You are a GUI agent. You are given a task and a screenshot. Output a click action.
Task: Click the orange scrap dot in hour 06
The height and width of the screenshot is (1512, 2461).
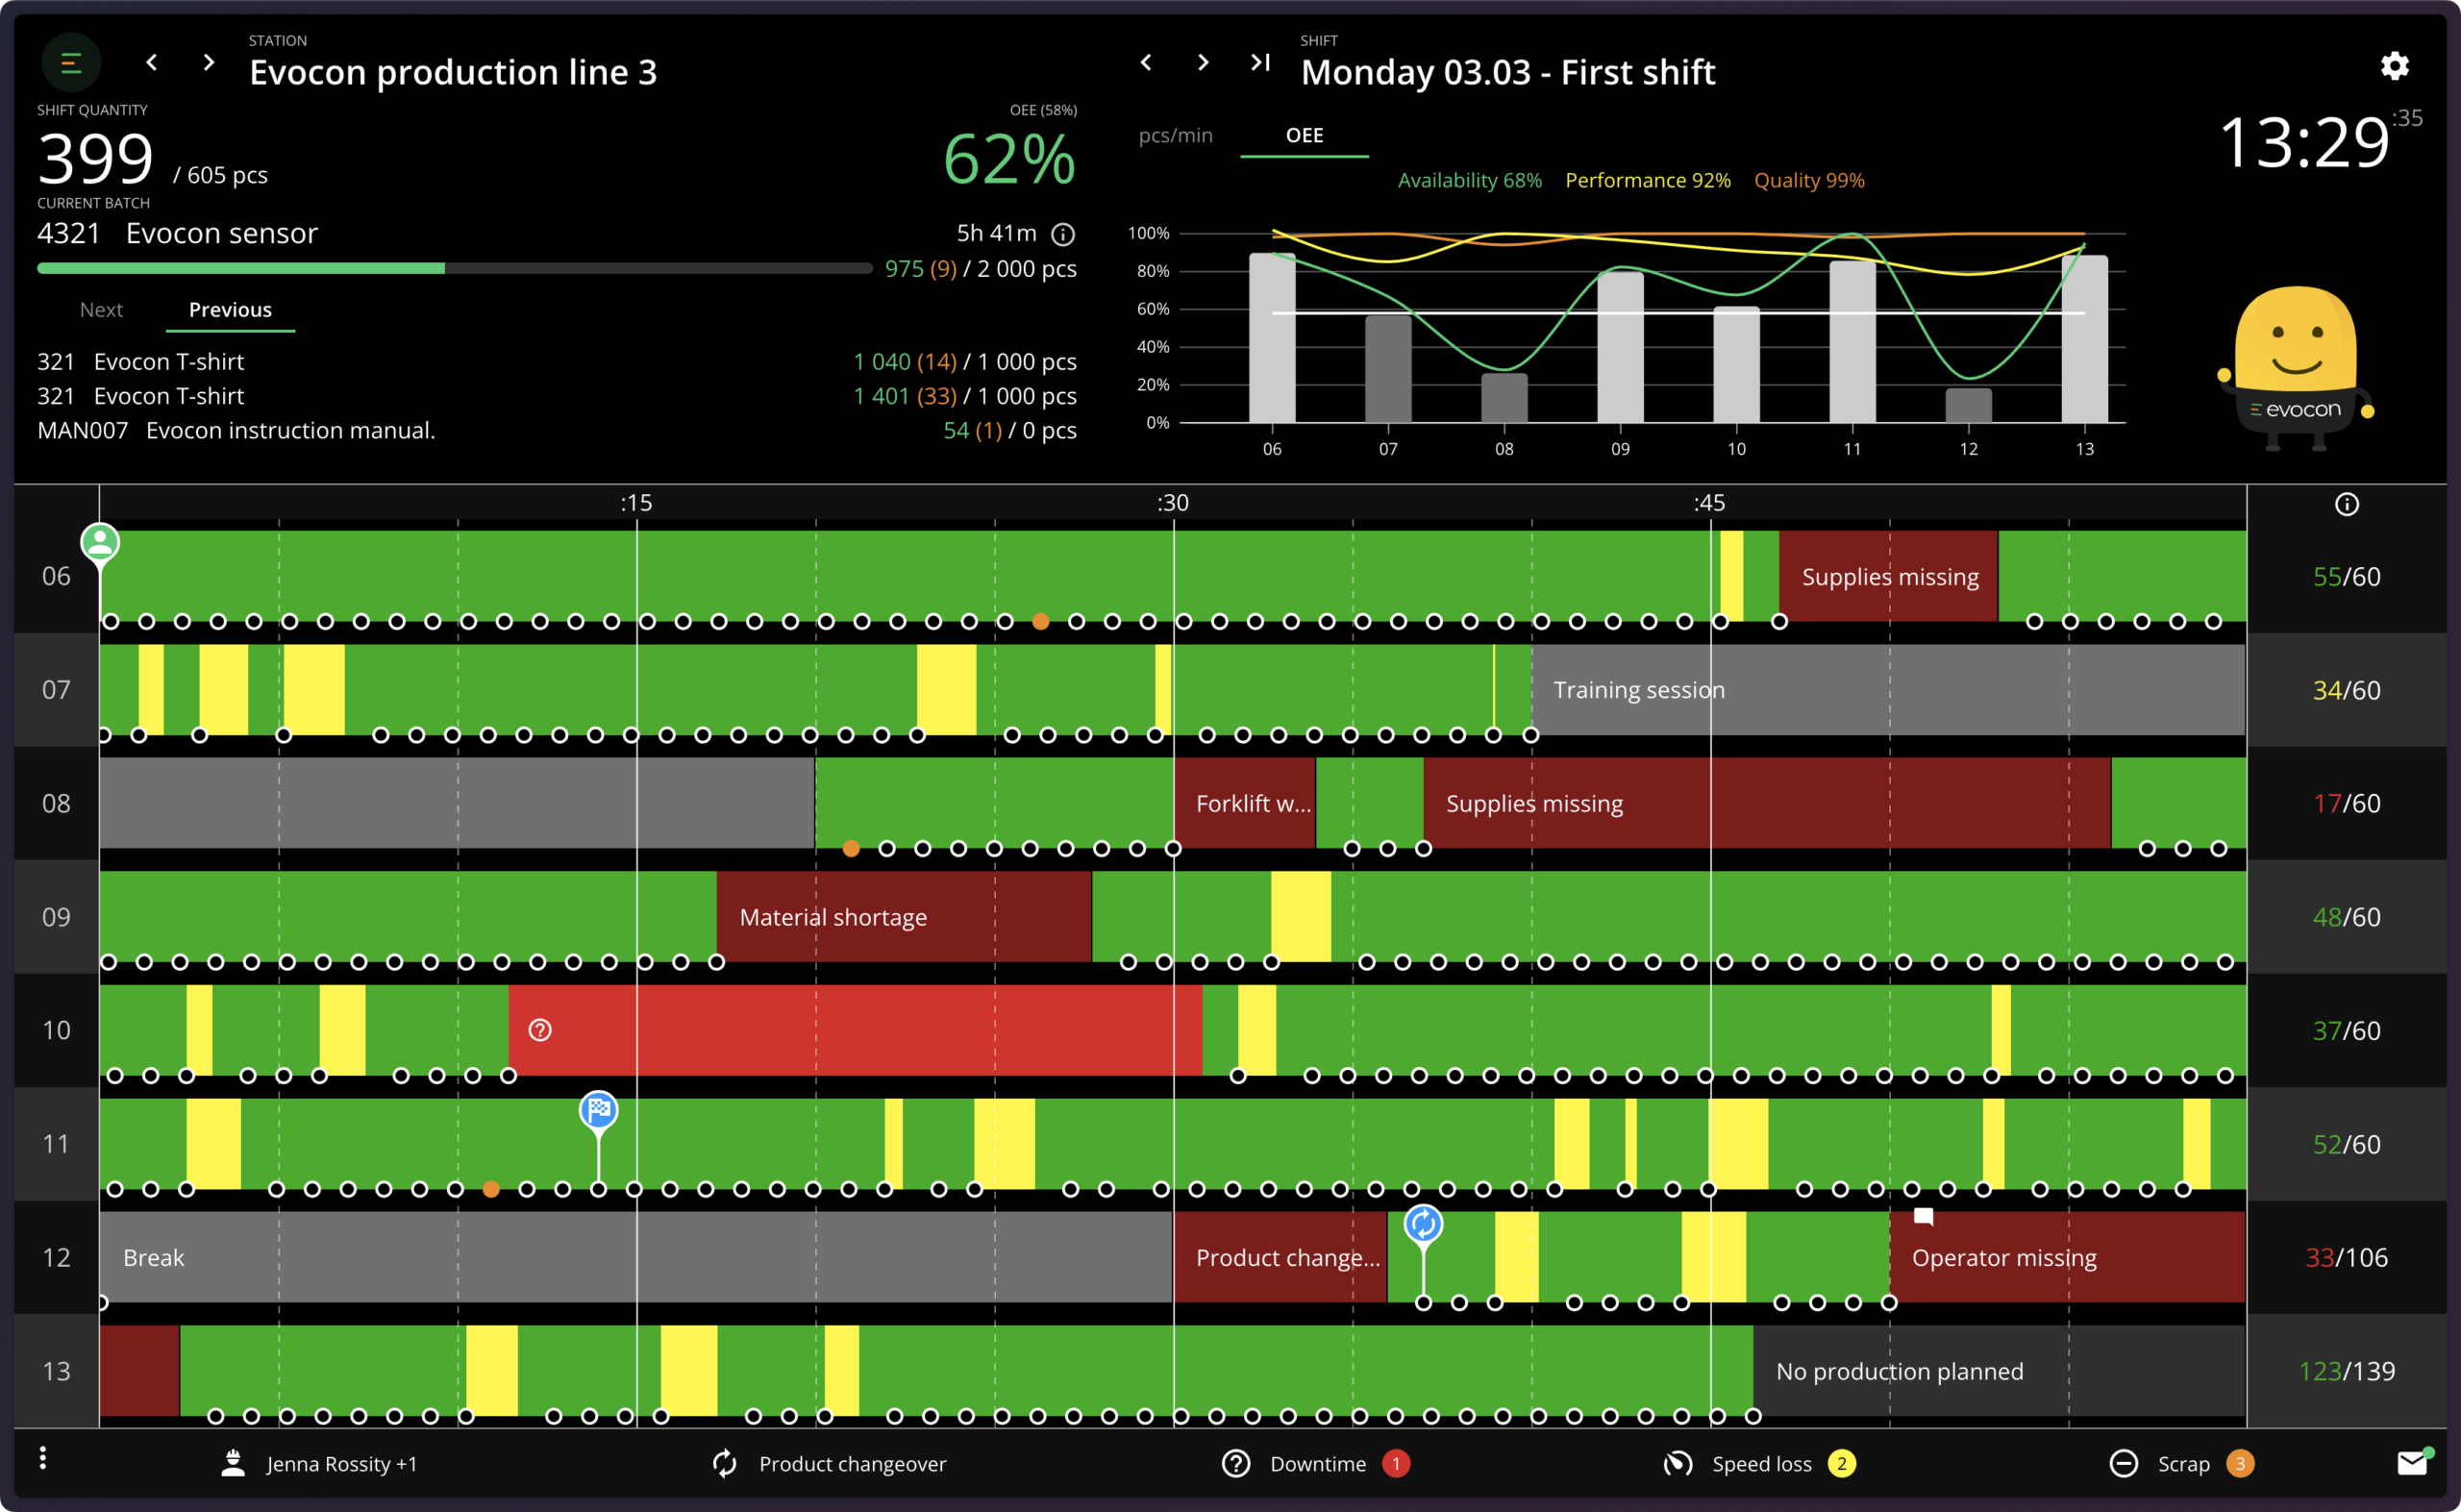tap(1041, 621)
